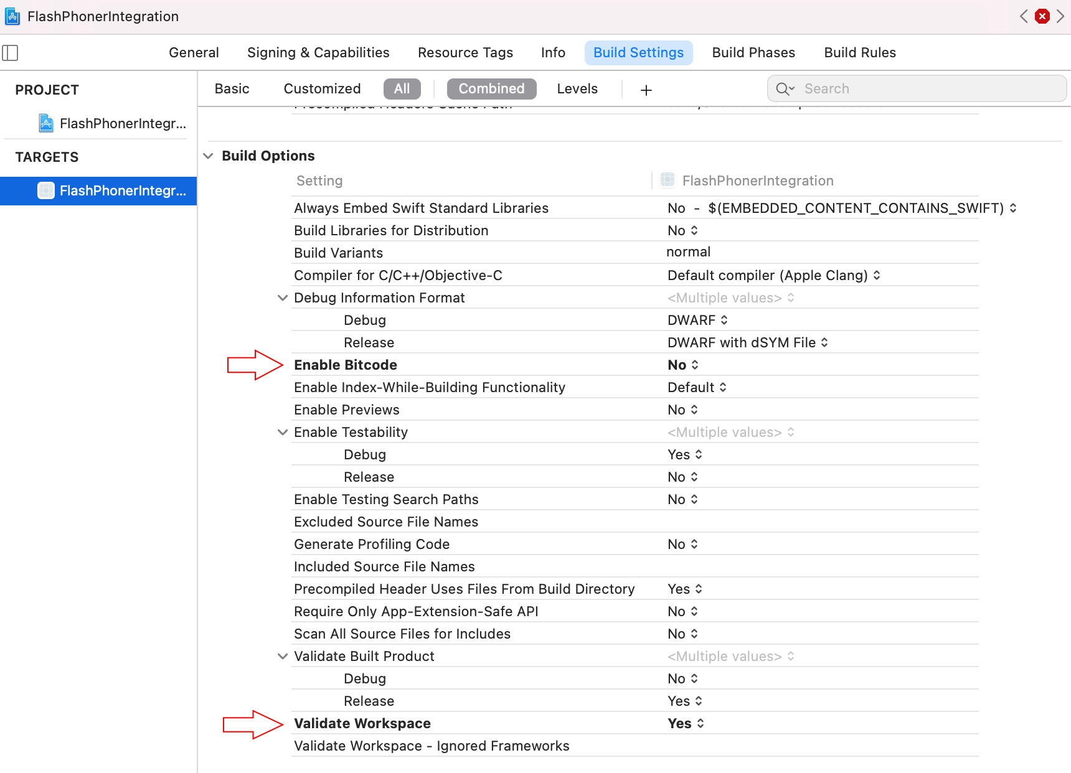Collapse Enable Testability row
The height and width of the screenshot is (773, 1071).
(x=283, y=433)
